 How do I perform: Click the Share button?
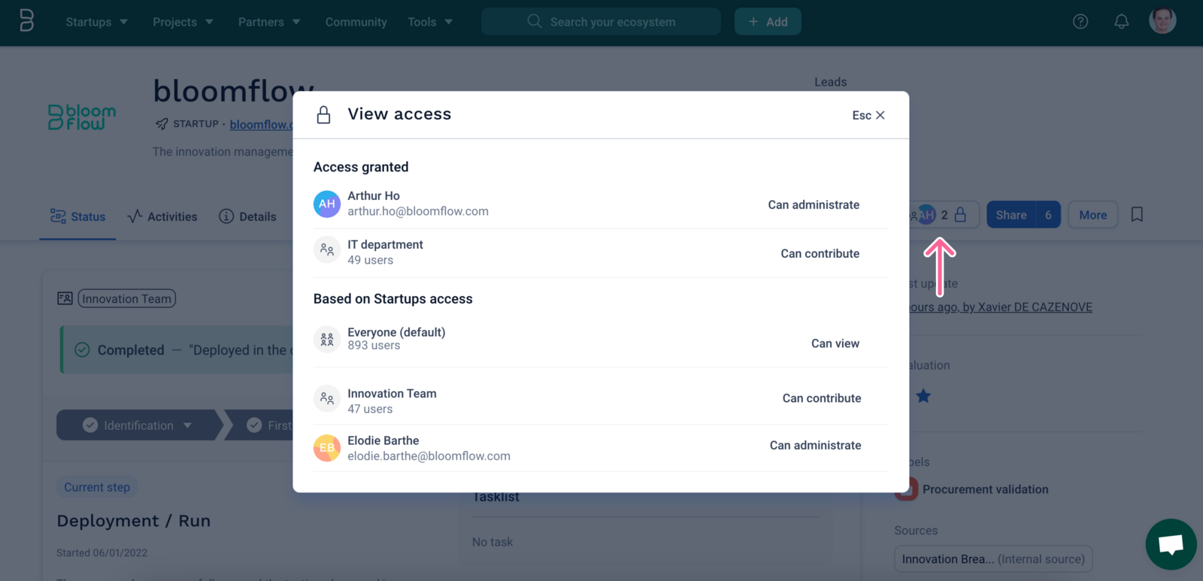[1011, 215]
